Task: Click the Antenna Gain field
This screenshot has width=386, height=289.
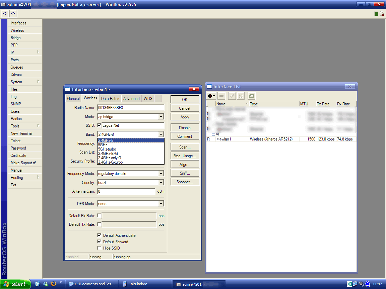Action: (x=126, y=191)
